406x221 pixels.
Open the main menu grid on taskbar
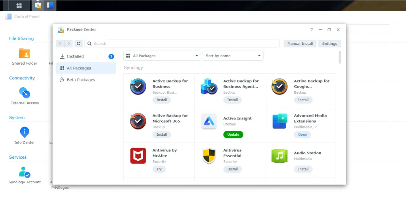pyautogui.click(x=19, y=6)
